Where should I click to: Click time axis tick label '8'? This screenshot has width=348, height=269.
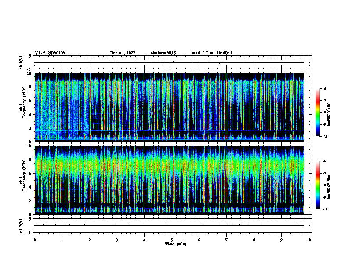[254, 240]
